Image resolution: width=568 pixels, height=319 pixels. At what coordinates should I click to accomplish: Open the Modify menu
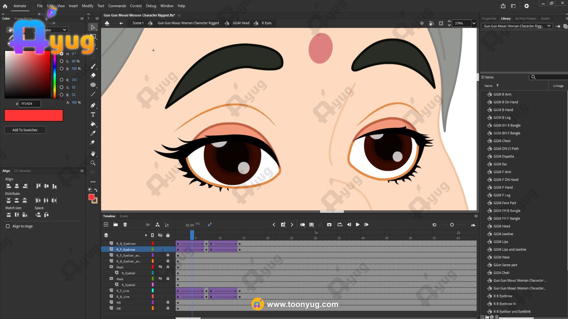(x=87, y=6)
